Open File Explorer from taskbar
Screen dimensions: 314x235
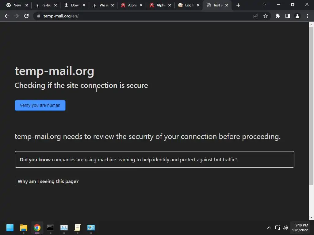[23, 228]
